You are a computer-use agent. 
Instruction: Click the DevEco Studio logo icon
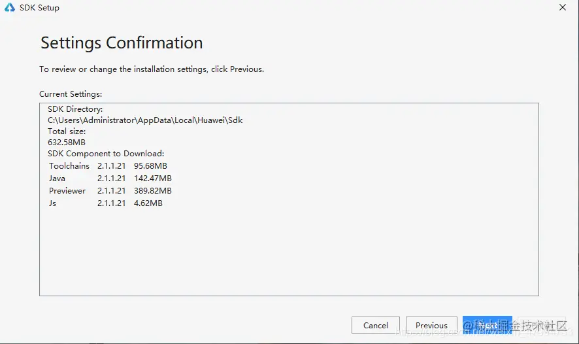[10, 7]
